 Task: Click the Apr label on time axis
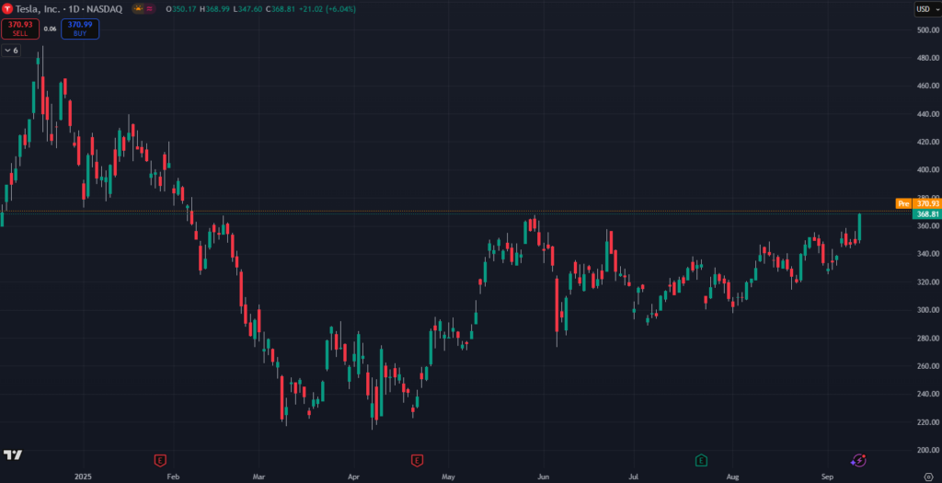[354, 477]
